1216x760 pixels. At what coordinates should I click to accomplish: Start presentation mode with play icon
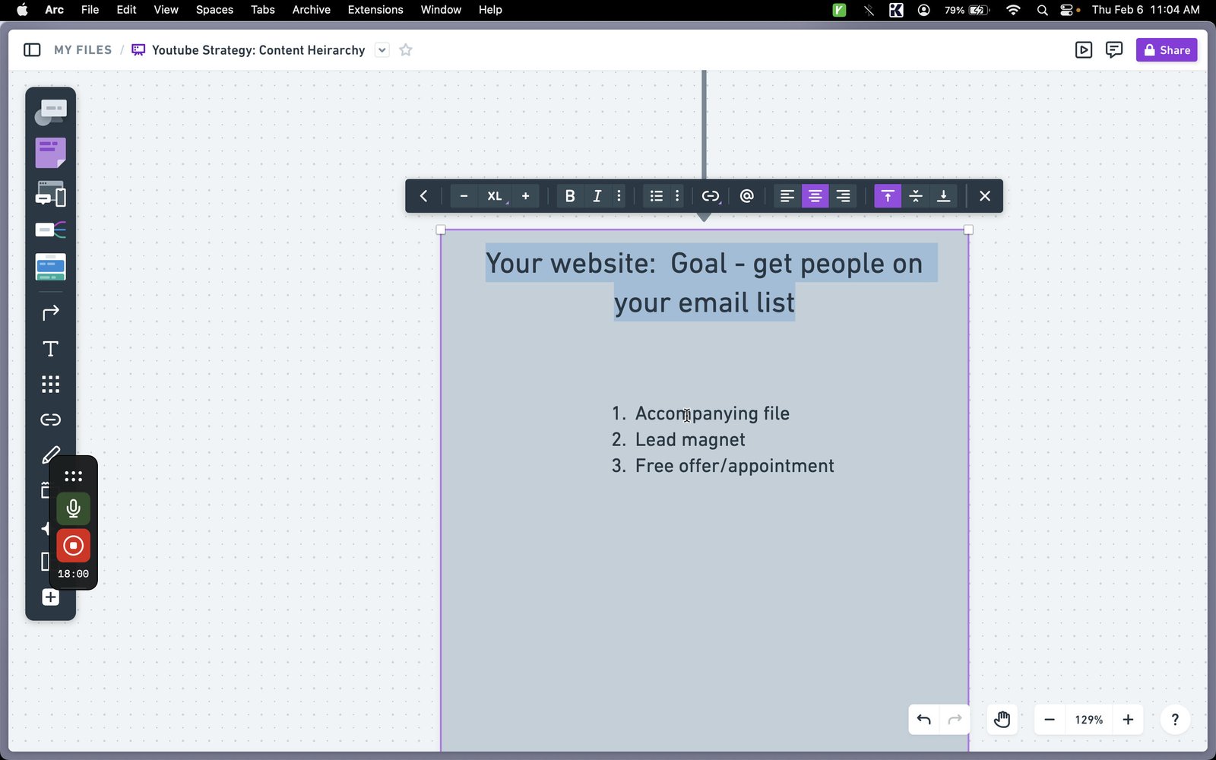pos(1084,50)
